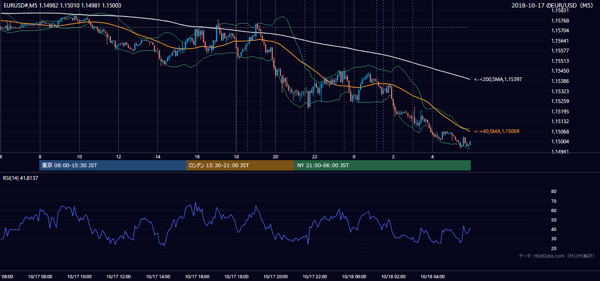Click the 10/17 22:00 date axis label

click(x=315, y=276)
